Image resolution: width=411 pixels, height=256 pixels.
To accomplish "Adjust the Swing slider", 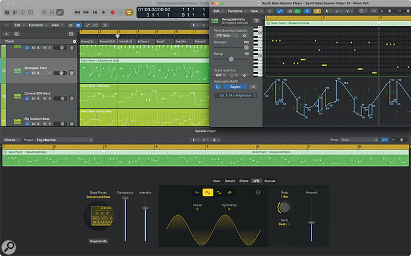I will pyautogui.click(x=231, y=59).
